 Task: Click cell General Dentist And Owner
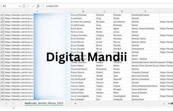tap(145, 86)
